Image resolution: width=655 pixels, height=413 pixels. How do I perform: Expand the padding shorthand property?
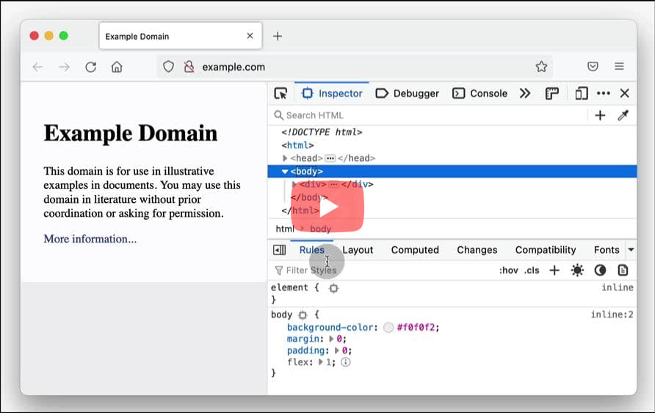coord(337,351)
